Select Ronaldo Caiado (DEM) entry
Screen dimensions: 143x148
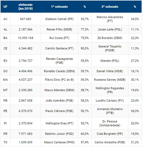[x=60, y=71]
